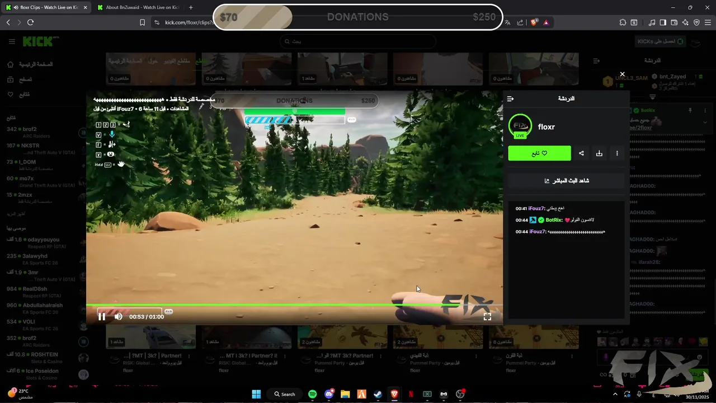Open clip more options three-dot menu
716x403 pixels.
617,153
